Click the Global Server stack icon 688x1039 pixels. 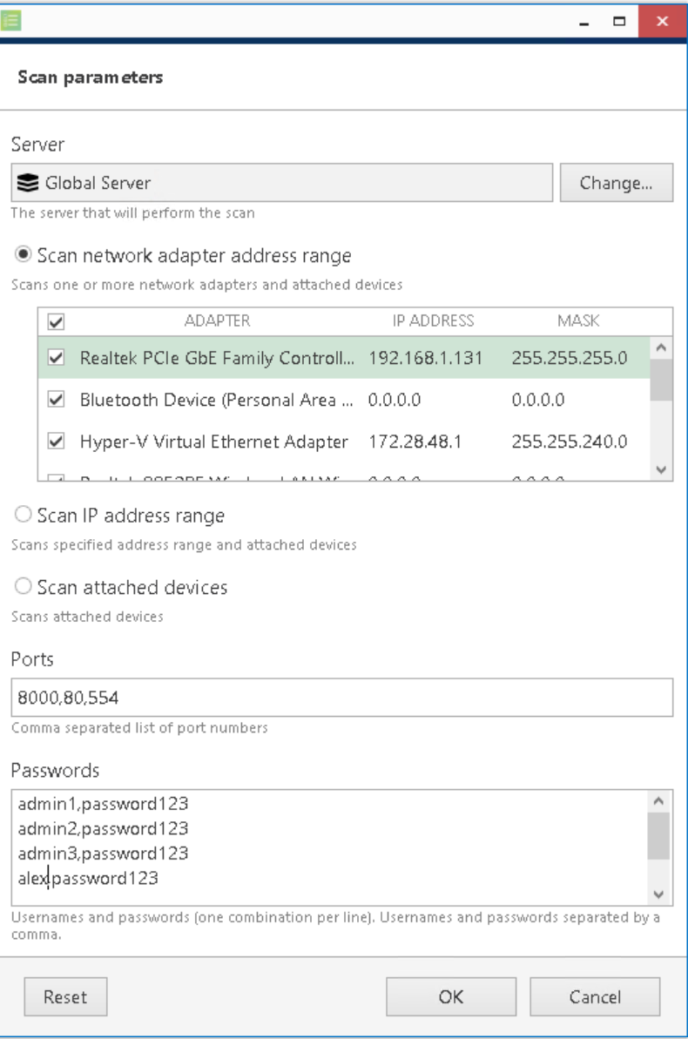point(30,184)
